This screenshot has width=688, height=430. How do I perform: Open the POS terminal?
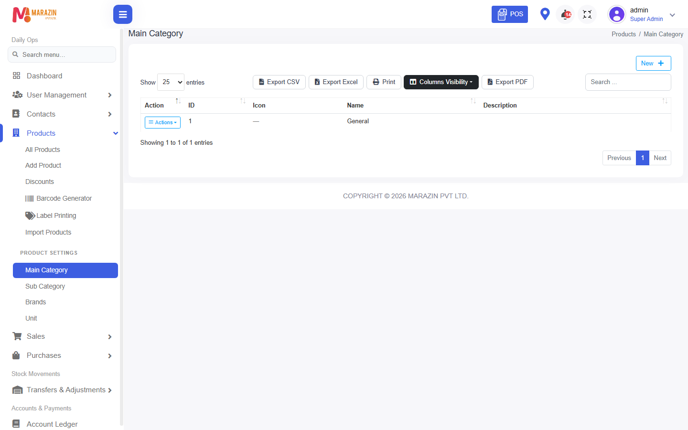(x=510, y=14)
